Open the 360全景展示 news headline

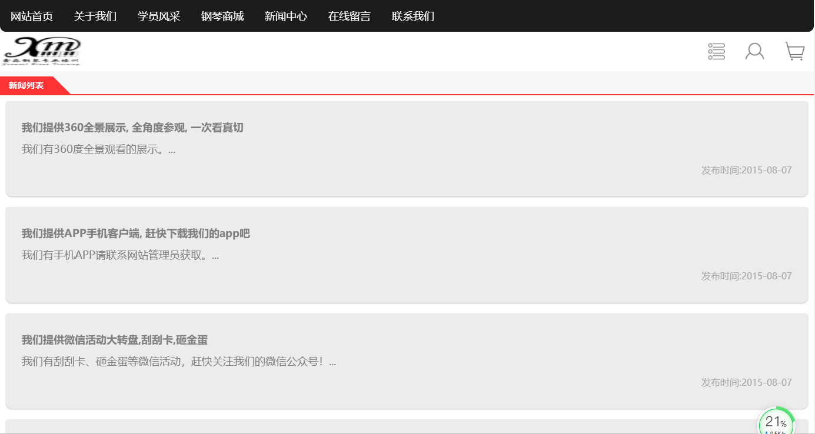pyautogui.click(x=132, y=128)
